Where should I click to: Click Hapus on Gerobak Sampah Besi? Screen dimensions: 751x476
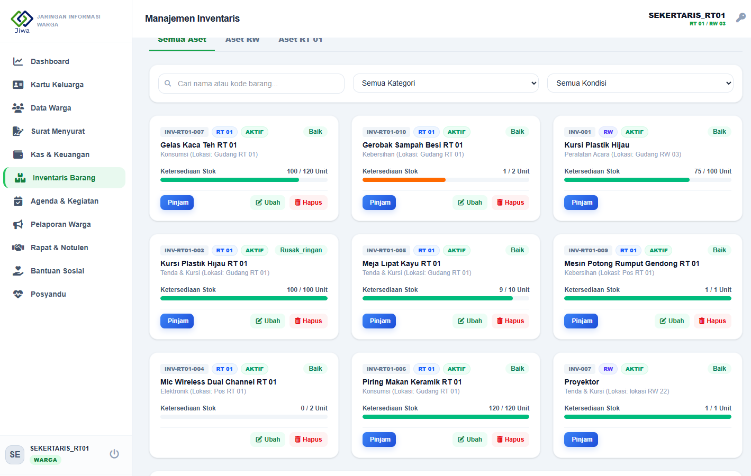(x=510, y=203)
